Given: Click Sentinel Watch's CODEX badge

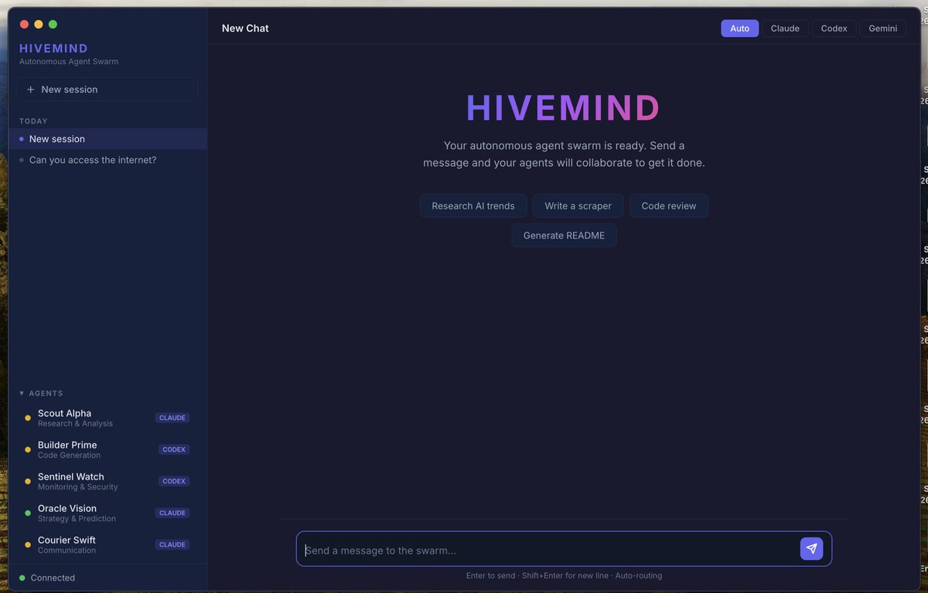Looking at the screenshot, I should [x=174, y=481].
